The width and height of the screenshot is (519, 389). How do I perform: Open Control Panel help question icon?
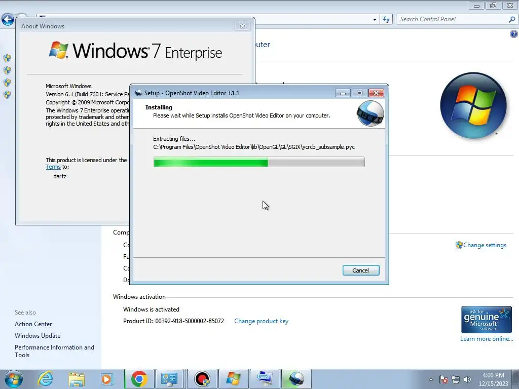click(514, 34)
